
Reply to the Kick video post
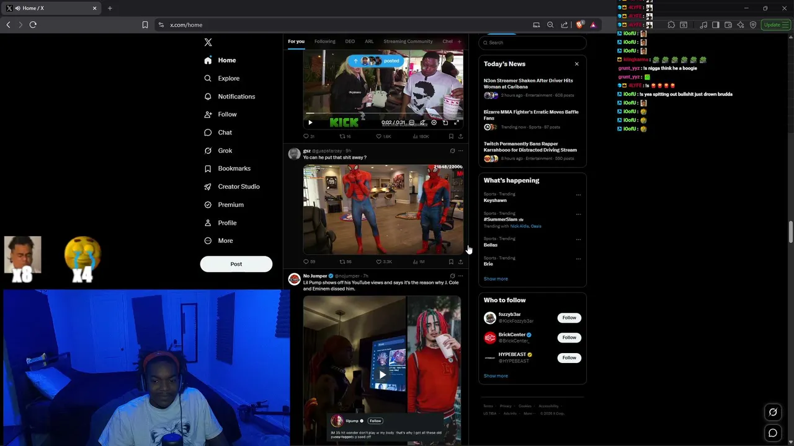308,136
